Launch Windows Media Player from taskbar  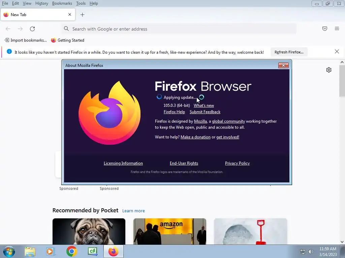(51, 251)
